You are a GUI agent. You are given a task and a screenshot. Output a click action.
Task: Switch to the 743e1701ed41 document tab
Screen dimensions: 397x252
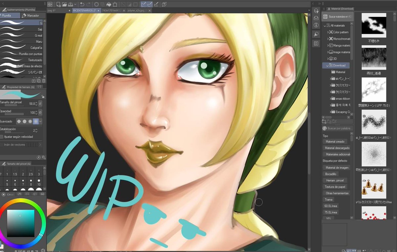click(x=111, y=11)
